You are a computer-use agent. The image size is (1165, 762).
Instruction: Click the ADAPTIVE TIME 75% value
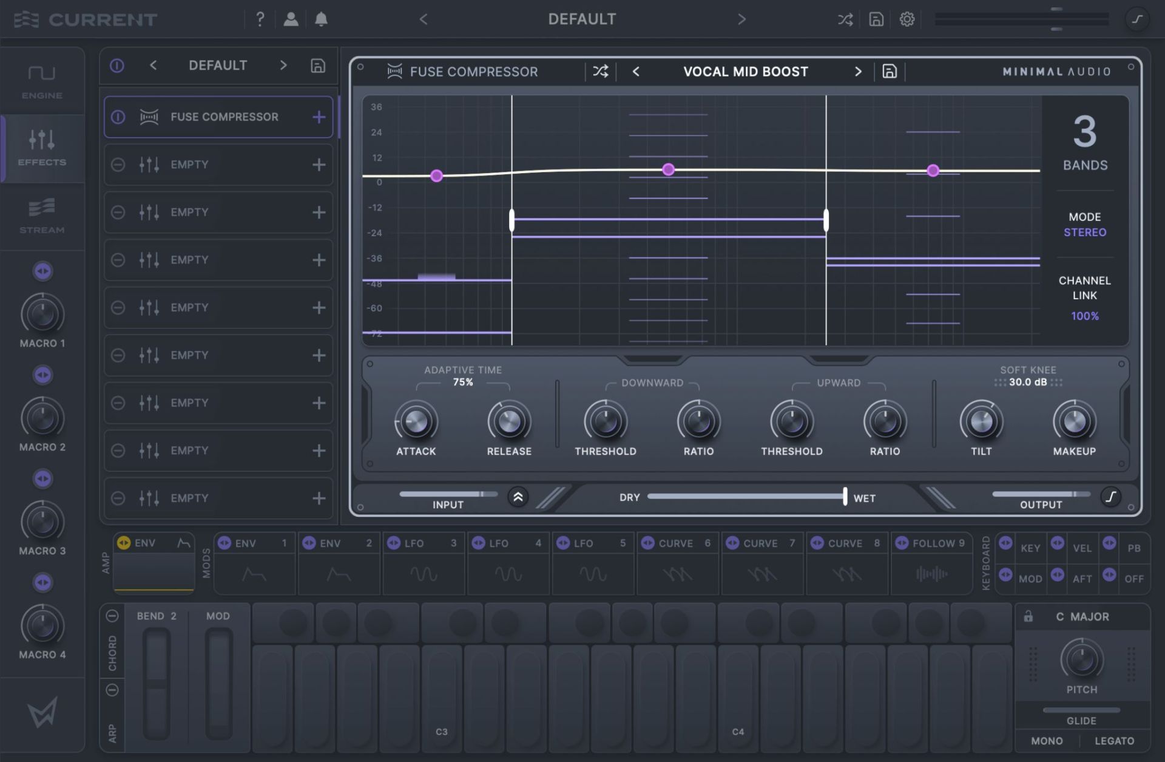point(463,382)
